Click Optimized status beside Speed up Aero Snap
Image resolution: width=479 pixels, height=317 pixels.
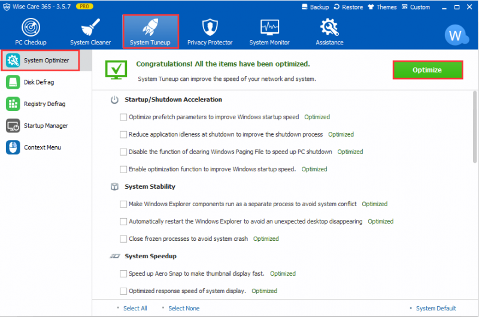point(283,274)
